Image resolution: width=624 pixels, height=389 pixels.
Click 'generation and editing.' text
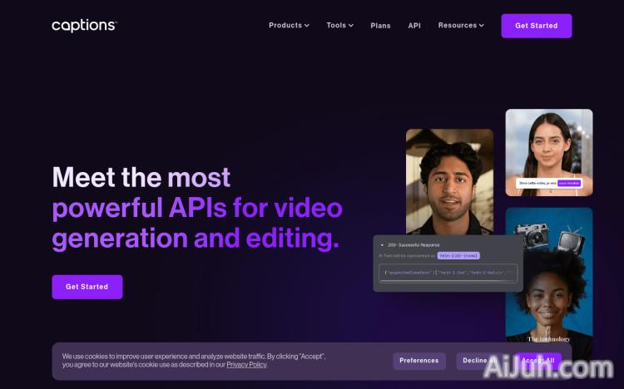tap(196, 239)
